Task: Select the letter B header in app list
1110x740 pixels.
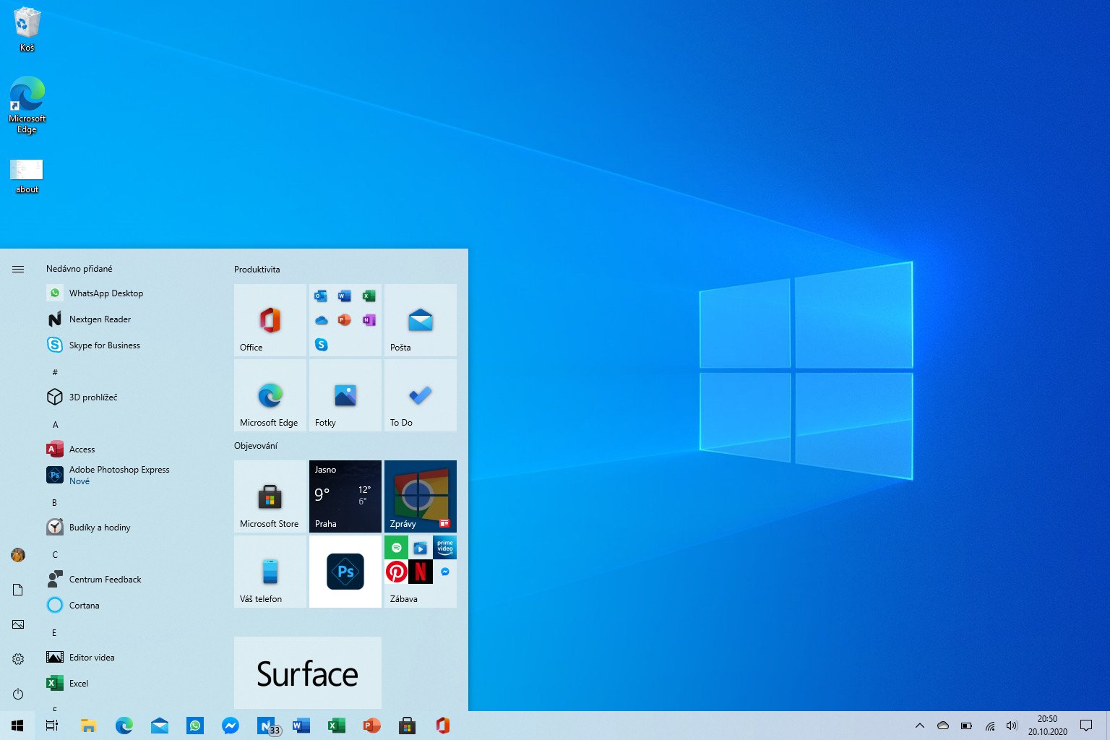Action: [x=55, y=503]
